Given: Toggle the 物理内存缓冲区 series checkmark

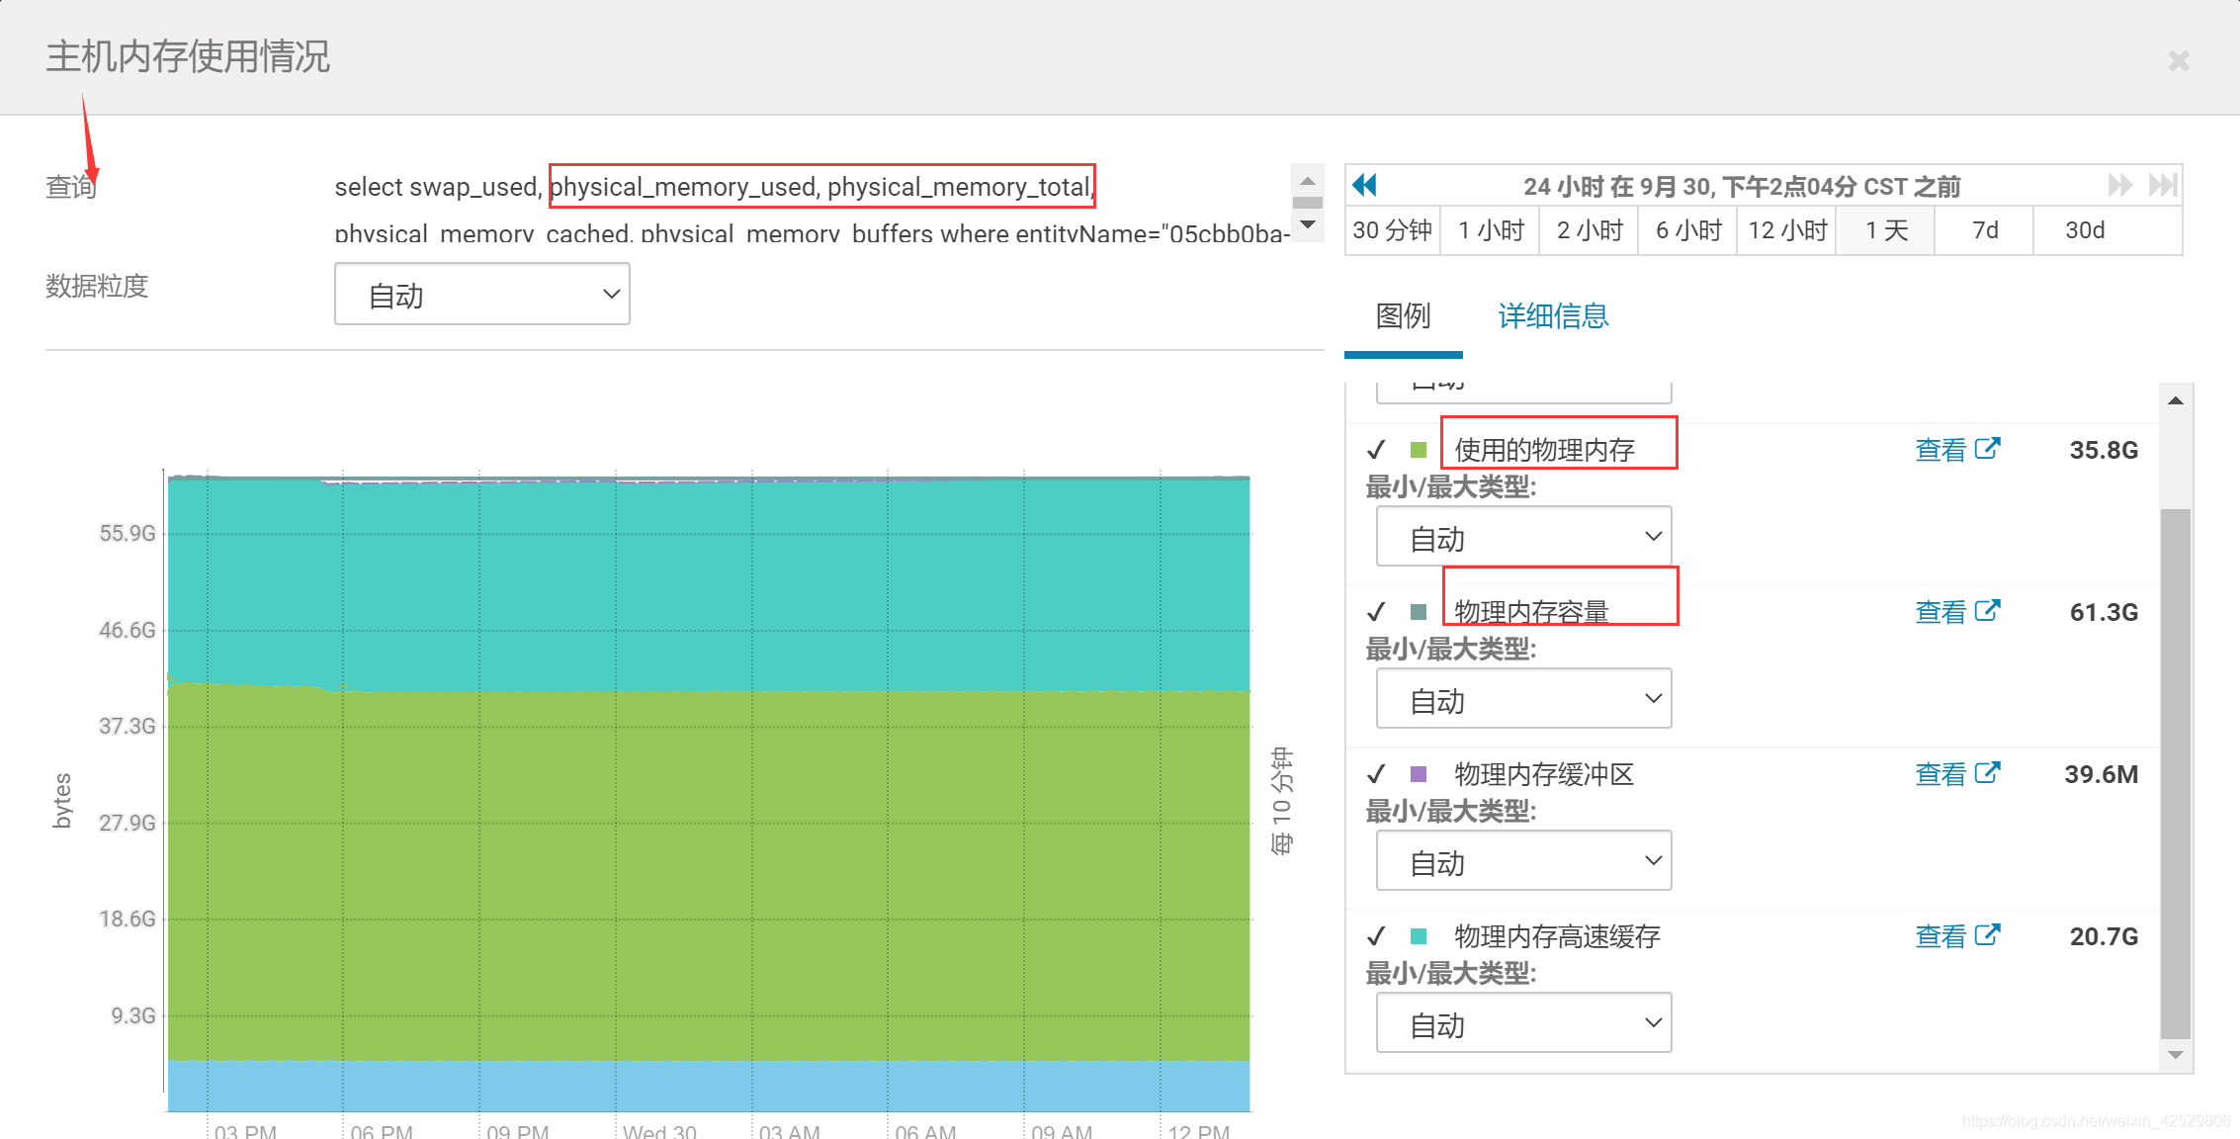Looking at the screenshot, I should pyautogui.click(x=1376, y=774).
